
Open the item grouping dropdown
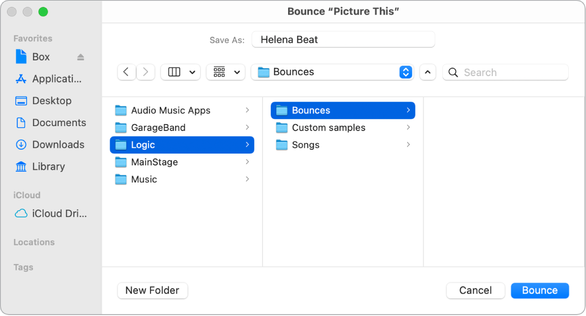(225, 72)
